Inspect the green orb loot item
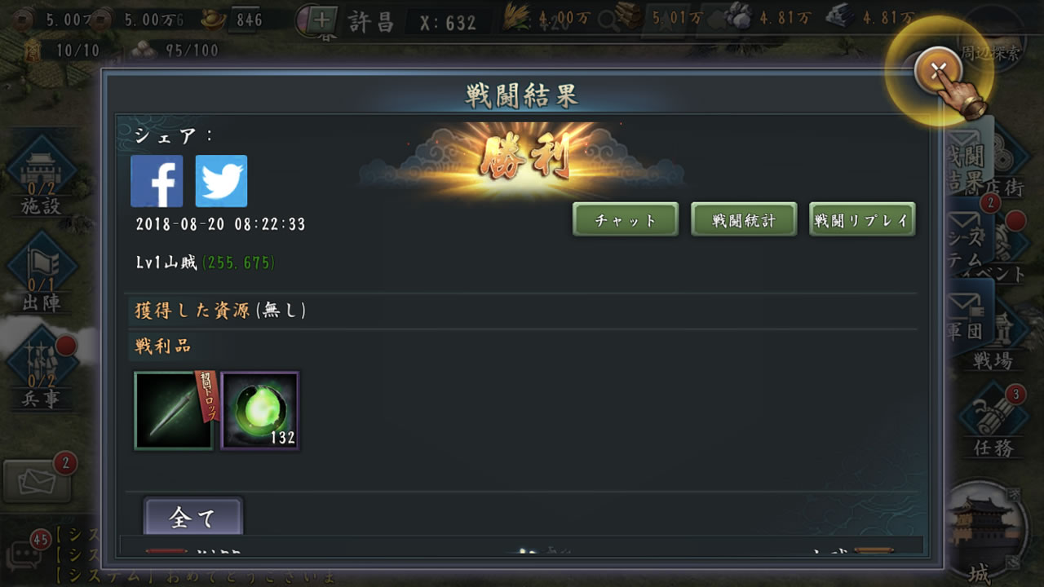 [260, 411]
